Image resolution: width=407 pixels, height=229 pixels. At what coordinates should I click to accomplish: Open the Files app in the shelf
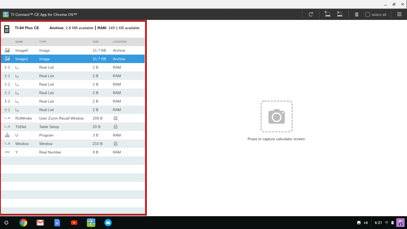(108, 222)
